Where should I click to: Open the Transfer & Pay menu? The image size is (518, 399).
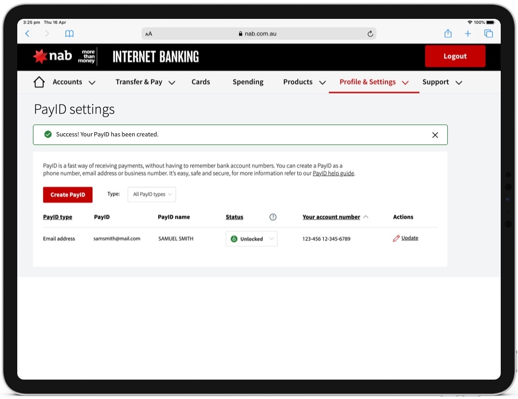pos(145,82)
